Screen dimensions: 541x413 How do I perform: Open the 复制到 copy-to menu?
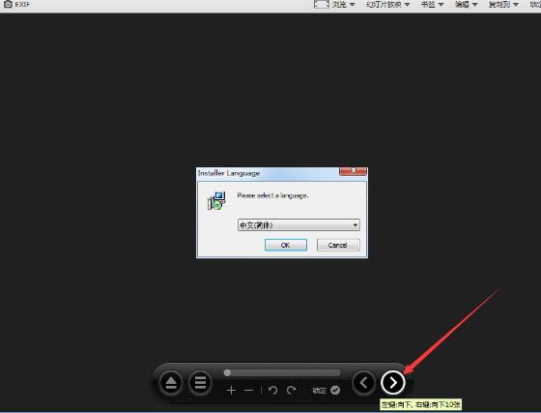click(503, 5)
